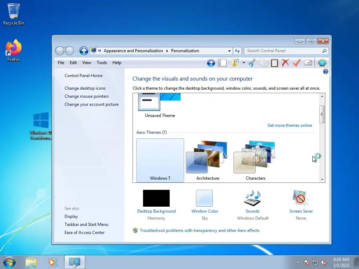This screenshot has height=269, width=359.
Task: Click the Control Panel taskbar button
Action: point(75,262)
